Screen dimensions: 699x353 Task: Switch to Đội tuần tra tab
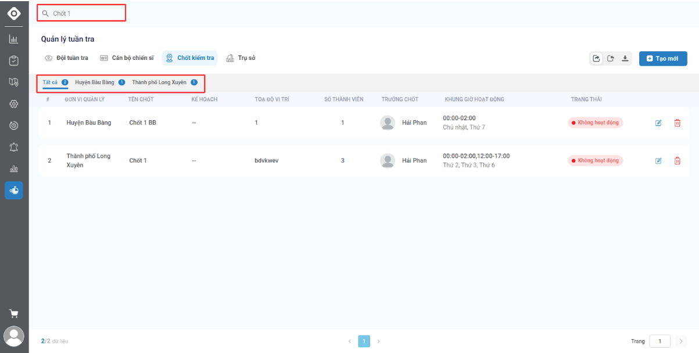[x=66, y=58]
